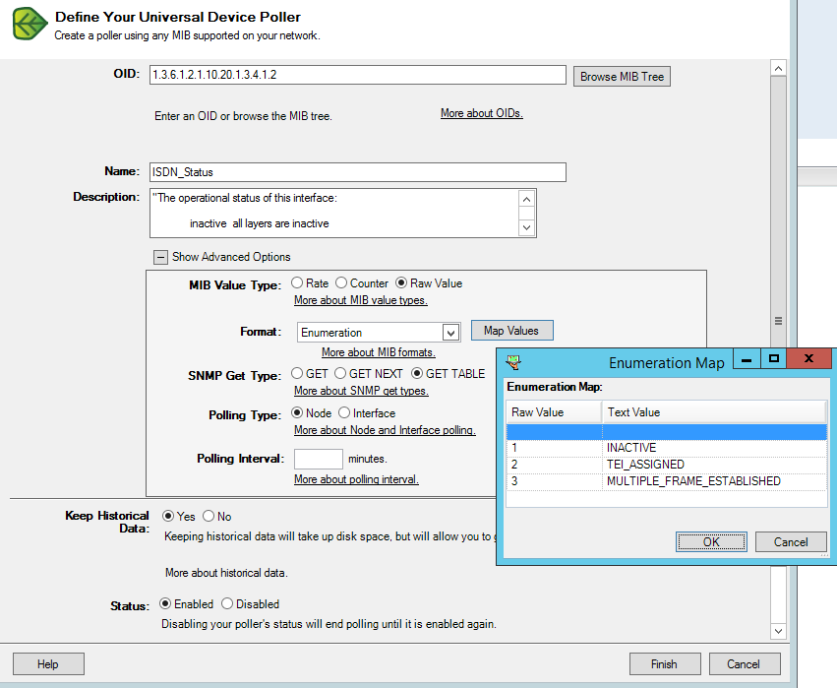Viewport: 837px width, 688px height.
Task: Choose GET NEXT as SNMP get type
Action: [x=340, y=373]
